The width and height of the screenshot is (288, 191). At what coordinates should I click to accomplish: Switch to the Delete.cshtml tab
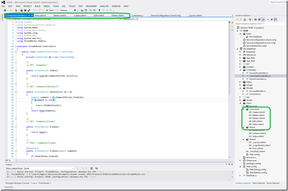point(118,15)
